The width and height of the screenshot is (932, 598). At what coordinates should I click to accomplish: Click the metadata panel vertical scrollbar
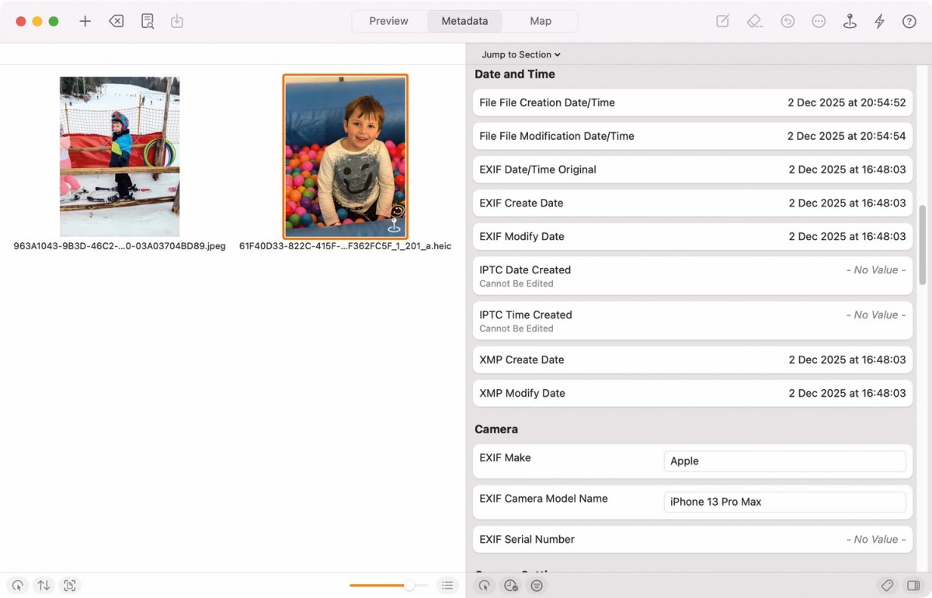923,245
